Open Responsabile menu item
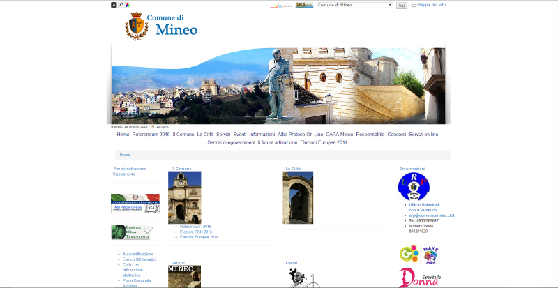This screenshot has width=558, height=288. [370, 135]
